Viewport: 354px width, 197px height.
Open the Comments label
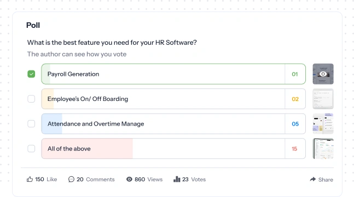pyautogui.click(x=100, y=180)
